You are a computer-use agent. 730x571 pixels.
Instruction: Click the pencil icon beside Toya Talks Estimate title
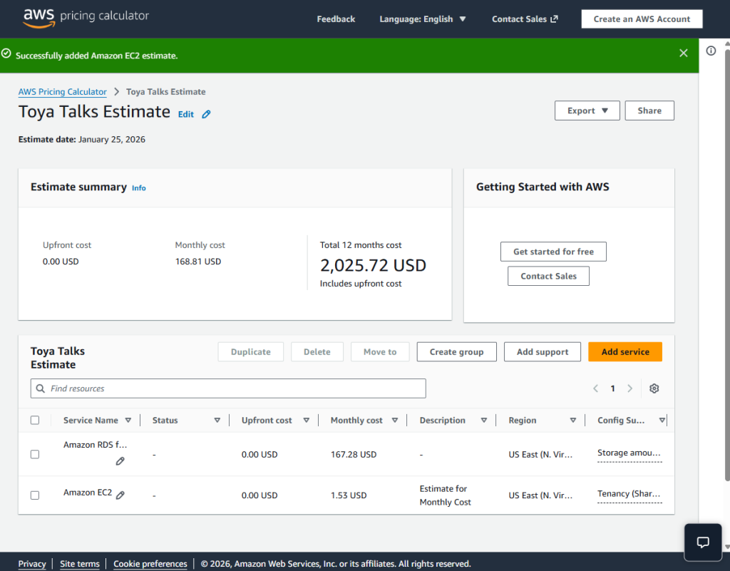(206, 114)
